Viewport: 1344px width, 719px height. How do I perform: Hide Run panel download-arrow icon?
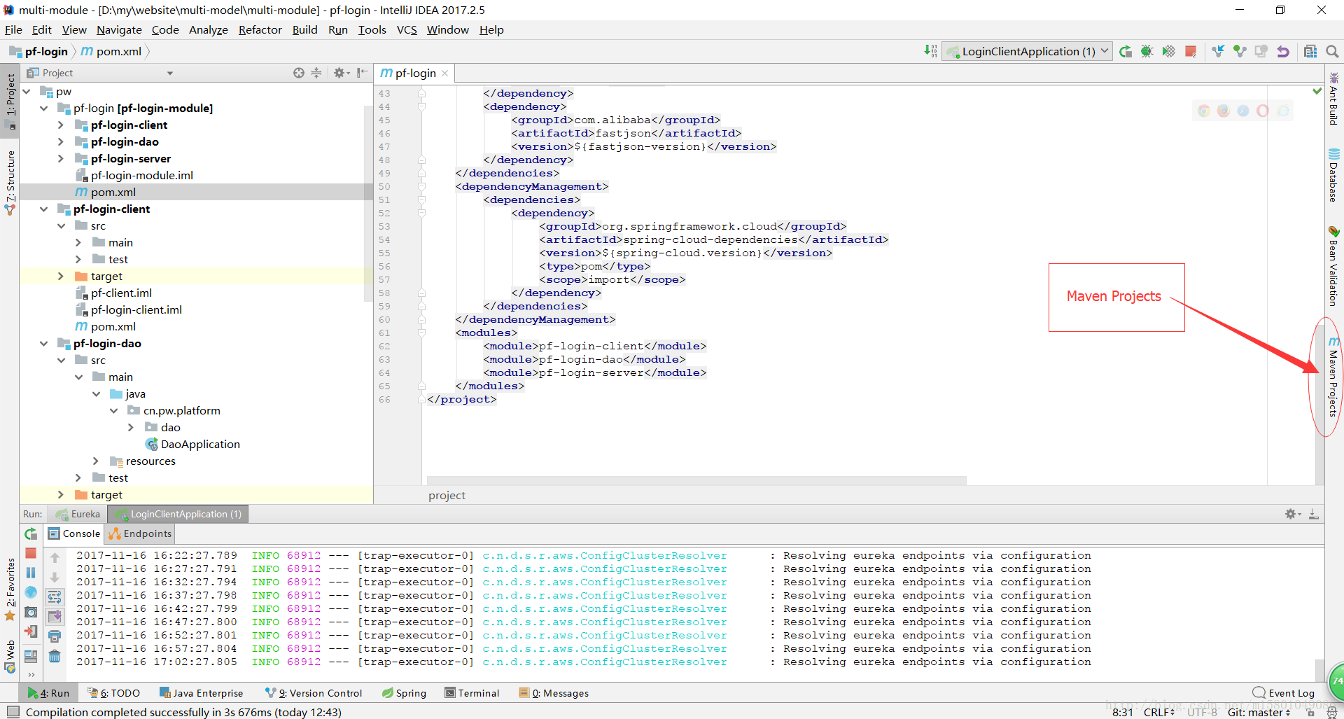(1314, 514)
